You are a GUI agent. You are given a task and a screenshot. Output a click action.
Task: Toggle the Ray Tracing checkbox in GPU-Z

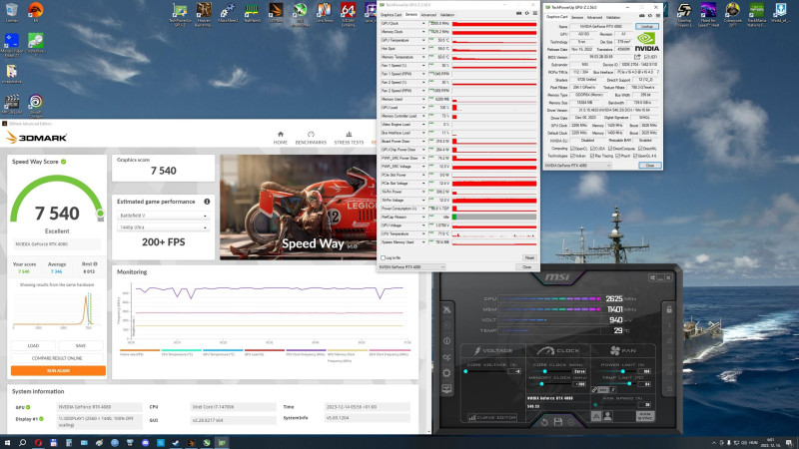pos(592,156)
